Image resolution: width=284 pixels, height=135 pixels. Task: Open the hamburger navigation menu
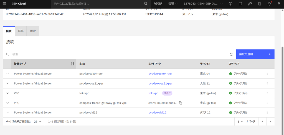click(x=4, y=4)
